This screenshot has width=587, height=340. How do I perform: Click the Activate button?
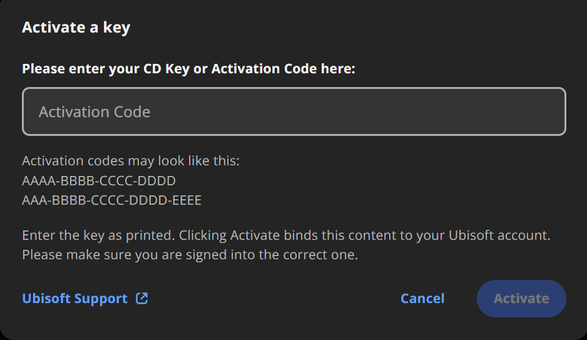pyautogui.click(x=521, y=299)
